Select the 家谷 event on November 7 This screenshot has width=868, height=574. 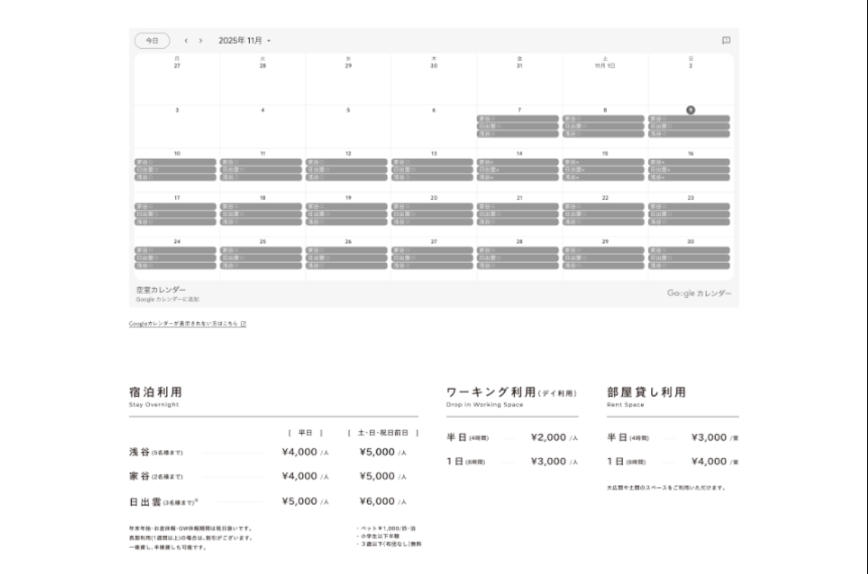tap(519, 119)
